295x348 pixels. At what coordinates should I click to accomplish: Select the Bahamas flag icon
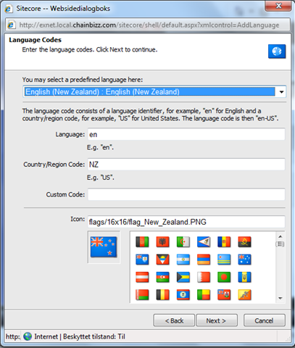click(183, 278)
